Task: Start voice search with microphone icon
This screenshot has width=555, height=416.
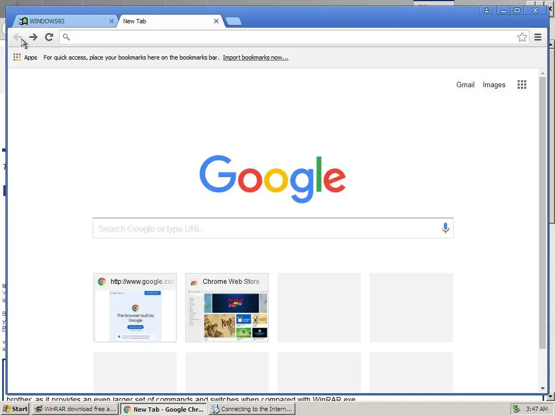Action: [446, 228]
